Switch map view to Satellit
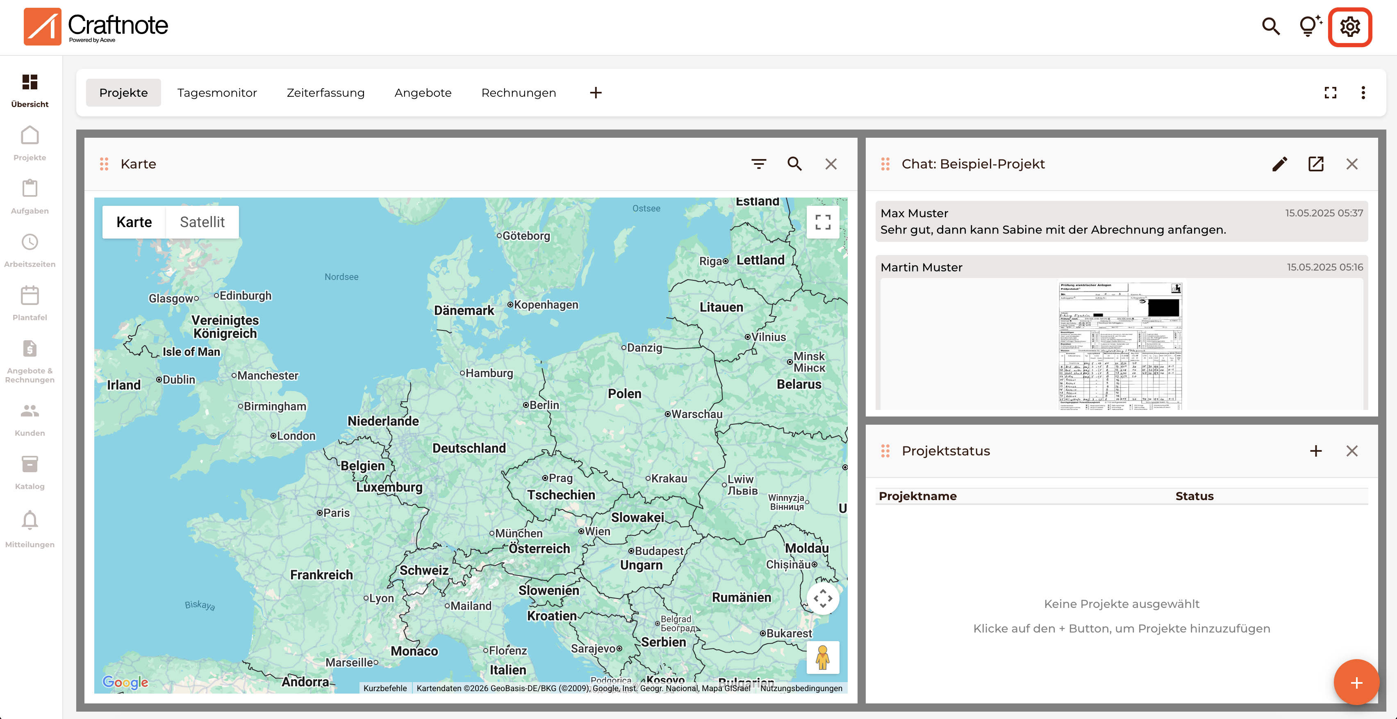 point(202,222)
